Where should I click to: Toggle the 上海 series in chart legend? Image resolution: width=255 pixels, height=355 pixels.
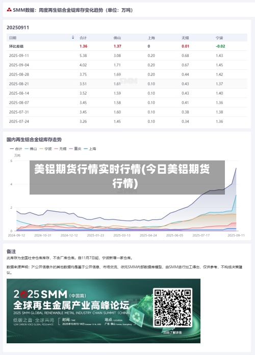click(90, 149)
